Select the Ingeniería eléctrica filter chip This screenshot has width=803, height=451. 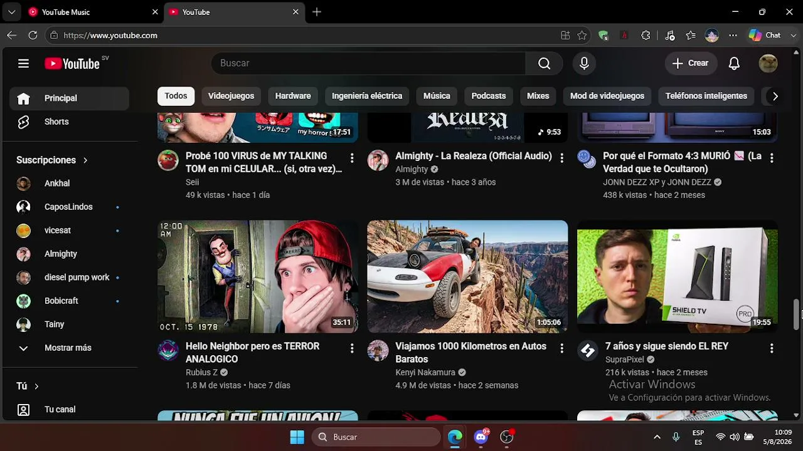point(367,96)
